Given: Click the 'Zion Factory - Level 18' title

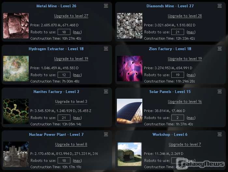Looking at the screenshot, I should (170, 49).
